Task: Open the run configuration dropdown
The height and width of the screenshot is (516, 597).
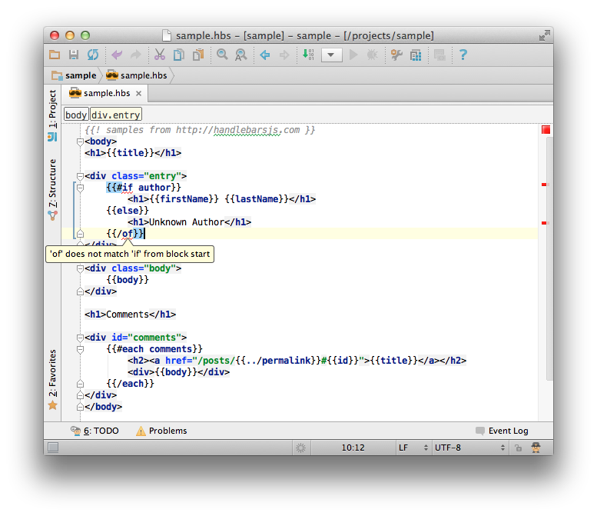Action: (x=332, y=55)
